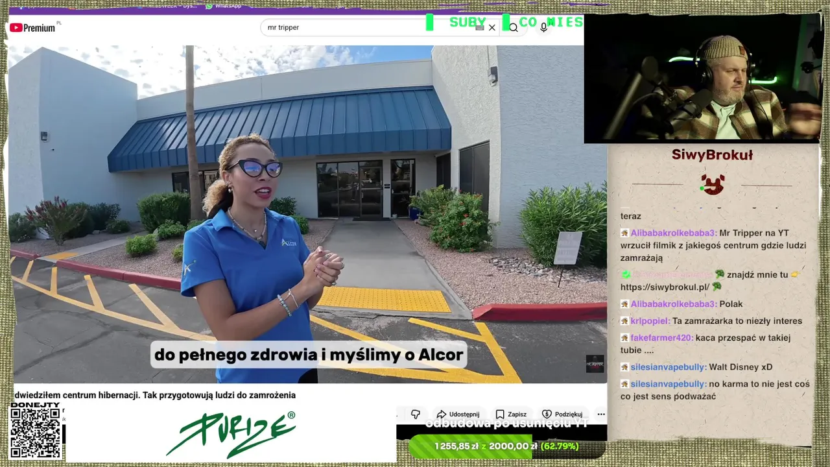
Task: Click silesianvapebully's 'no karma' message
Action: click(x=715, y=390)
